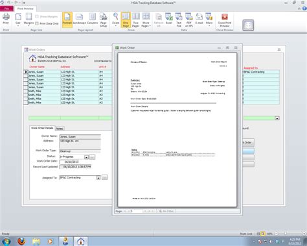The height and width of the screenshot is (246, 307).
Task: Adjust the status bar zoom slider
Action: (286, 234)
